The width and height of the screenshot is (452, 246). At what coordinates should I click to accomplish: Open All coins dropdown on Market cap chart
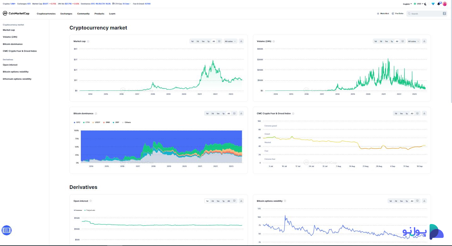[x=231, y=41]
